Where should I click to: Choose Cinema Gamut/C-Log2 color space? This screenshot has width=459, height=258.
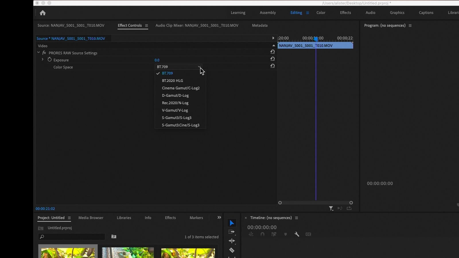pos(181,88)
